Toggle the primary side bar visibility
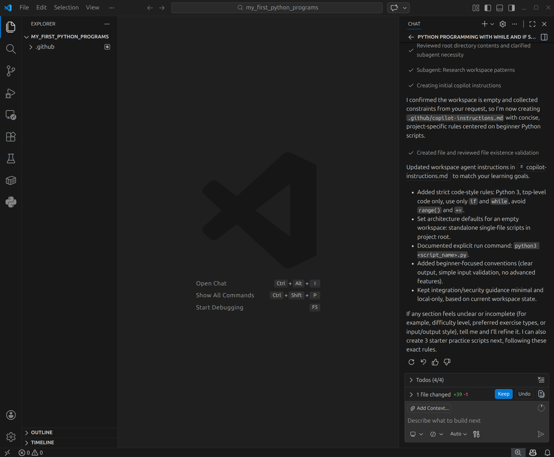 point(488,8)
